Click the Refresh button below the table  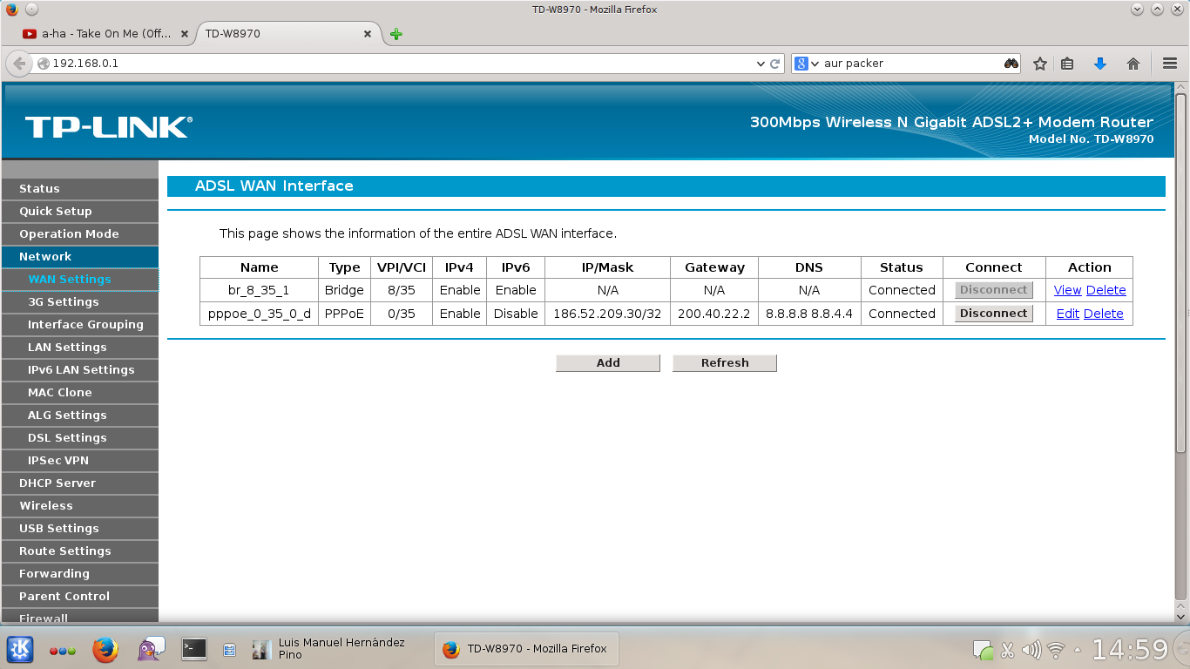click(x=725, y=363)
